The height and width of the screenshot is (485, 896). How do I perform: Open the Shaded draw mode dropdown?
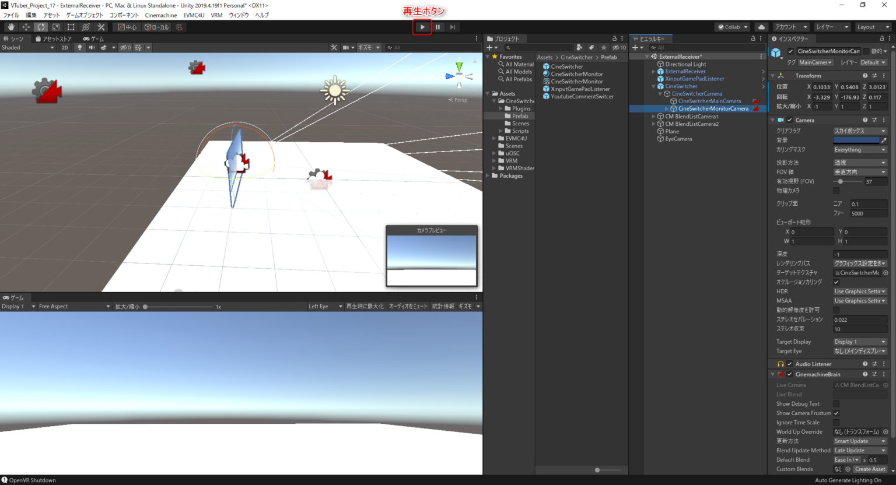(27, 48)
